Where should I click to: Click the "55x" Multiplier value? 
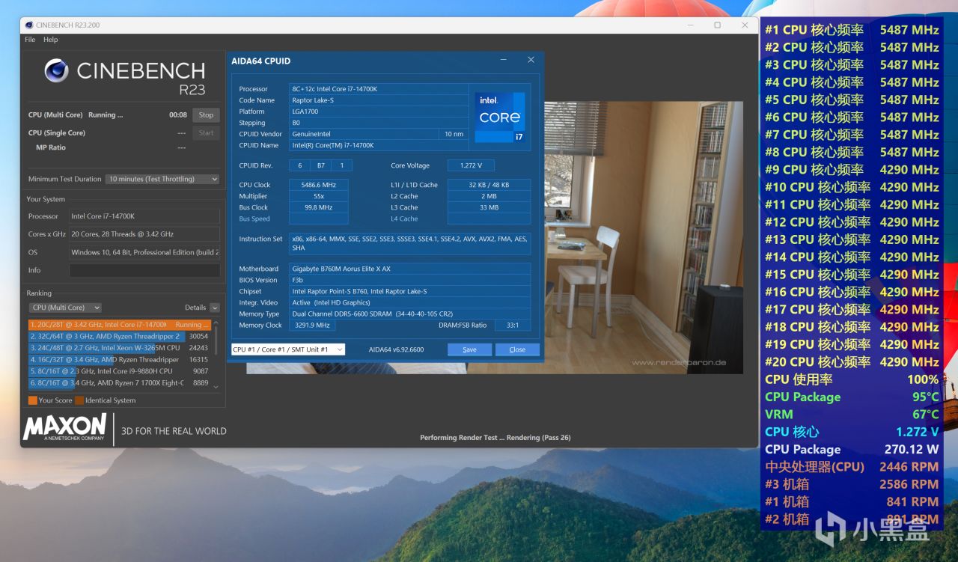click(319, 196)
